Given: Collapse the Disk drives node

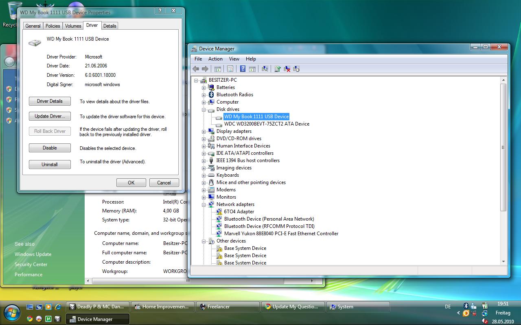Looking at the screenshot, I should click(x=204, y=109).
